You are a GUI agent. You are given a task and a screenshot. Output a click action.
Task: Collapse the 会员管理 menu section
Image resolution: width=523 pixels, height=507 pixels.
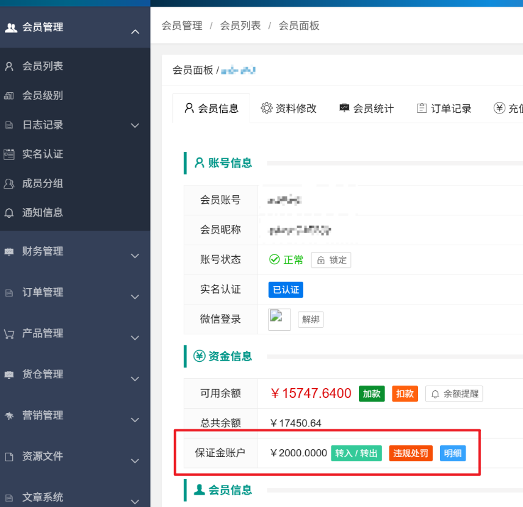tap(135, 32)
